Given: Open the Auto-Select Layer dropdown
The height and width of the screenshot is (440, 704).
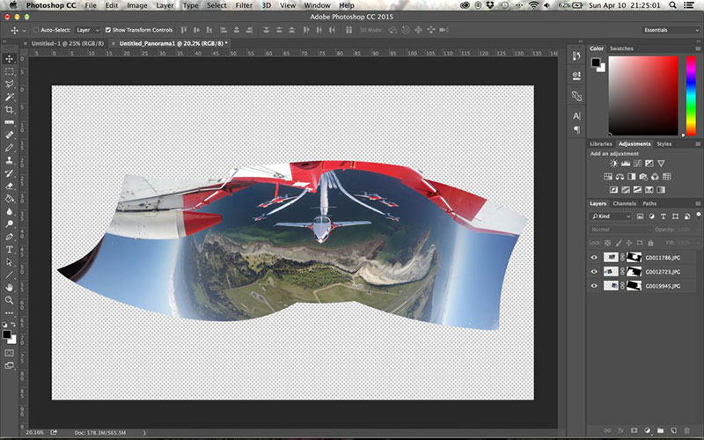Looking at the screenshot, I should (x=87, y=30).
